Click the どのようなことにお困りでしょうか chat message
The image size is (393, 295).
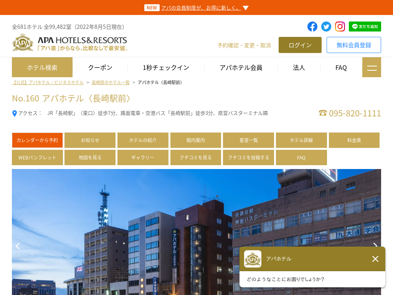[x=286, y=279]
